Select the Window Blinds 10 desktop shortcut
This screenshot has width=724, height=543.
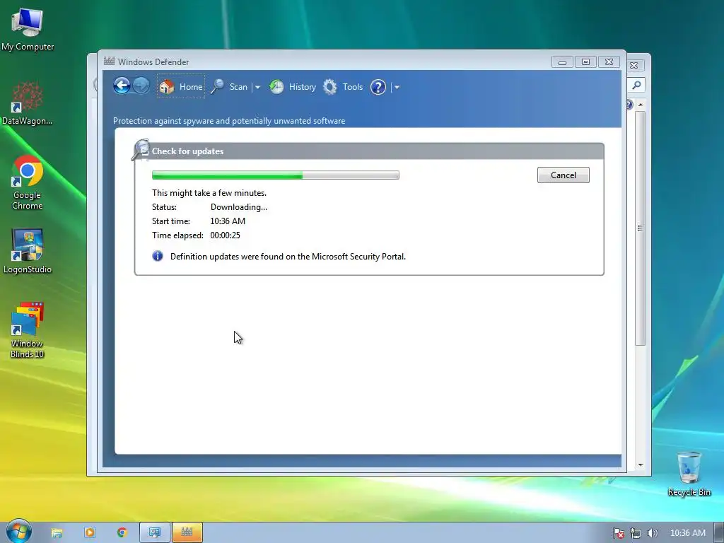28,330
